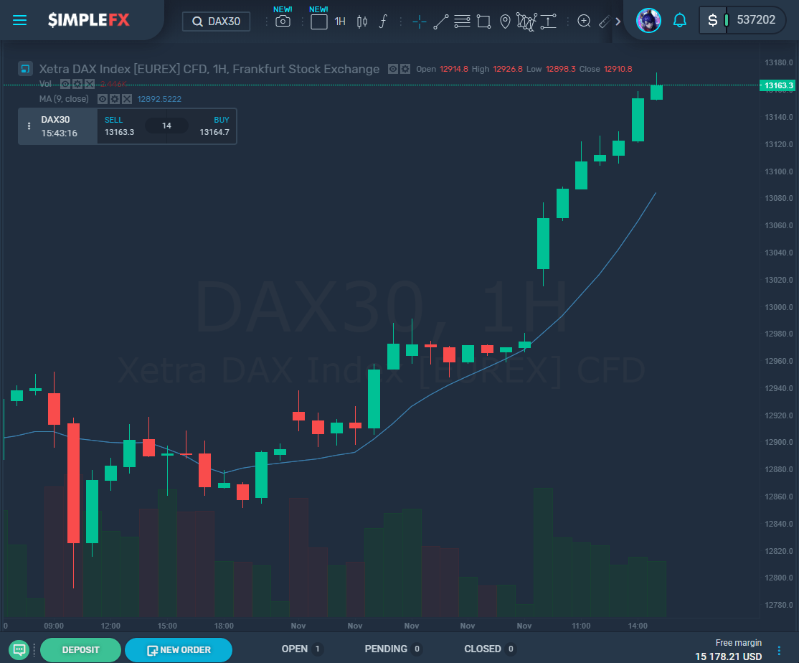The height and width of the screenshot is (663, 799).
Task: Remove the Vol indicator
Action: pyautogui.click(x=90, y=83)
